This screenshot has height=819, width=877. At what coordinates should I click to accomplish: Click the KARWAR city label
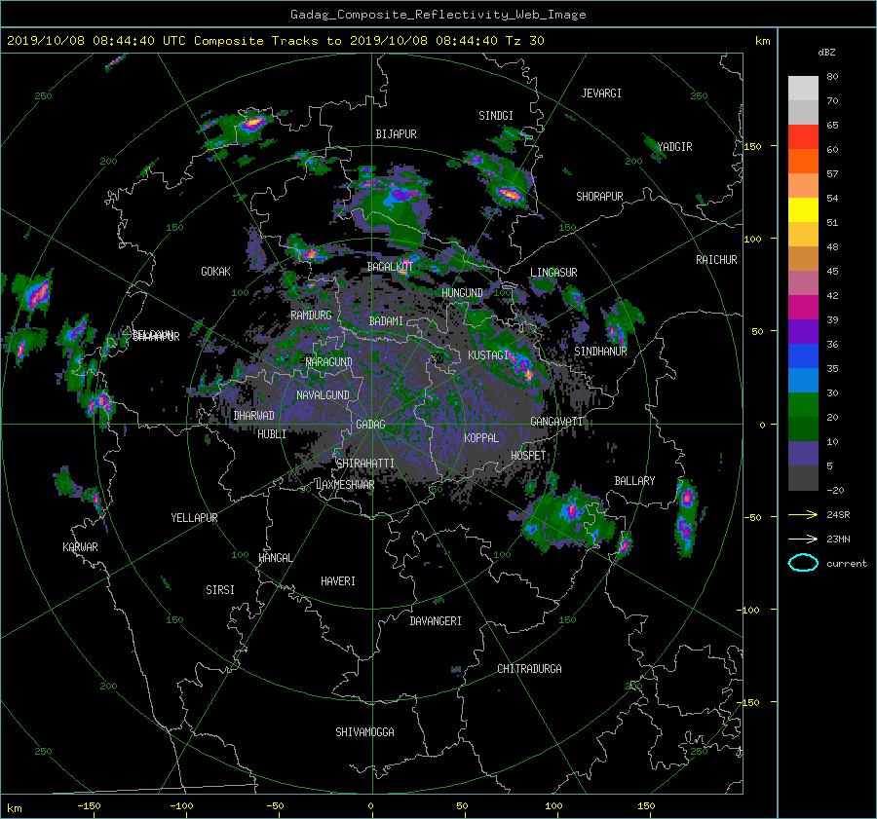[x=80, y=547]
